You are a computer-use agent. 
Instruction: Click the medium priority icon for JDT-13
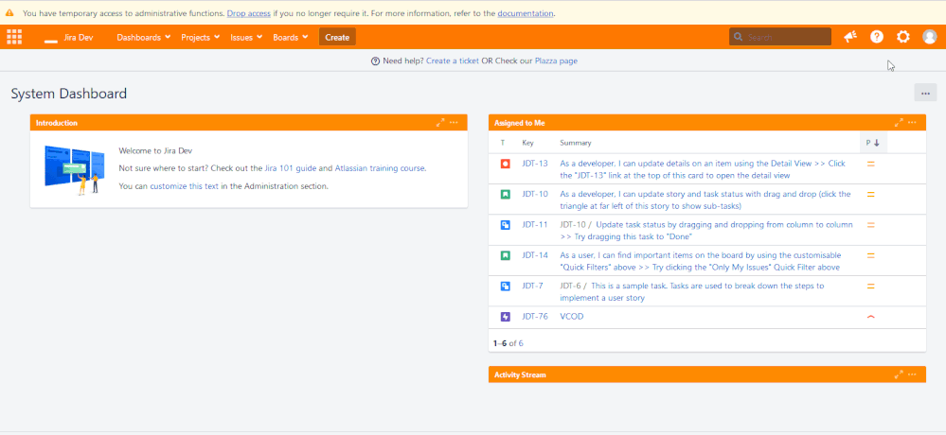(x=870, y=164)
